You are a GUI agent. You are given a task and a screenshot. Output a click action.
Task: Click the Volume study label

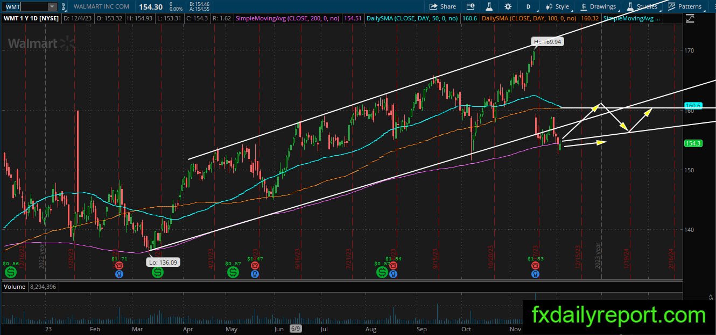pos(15,287)
